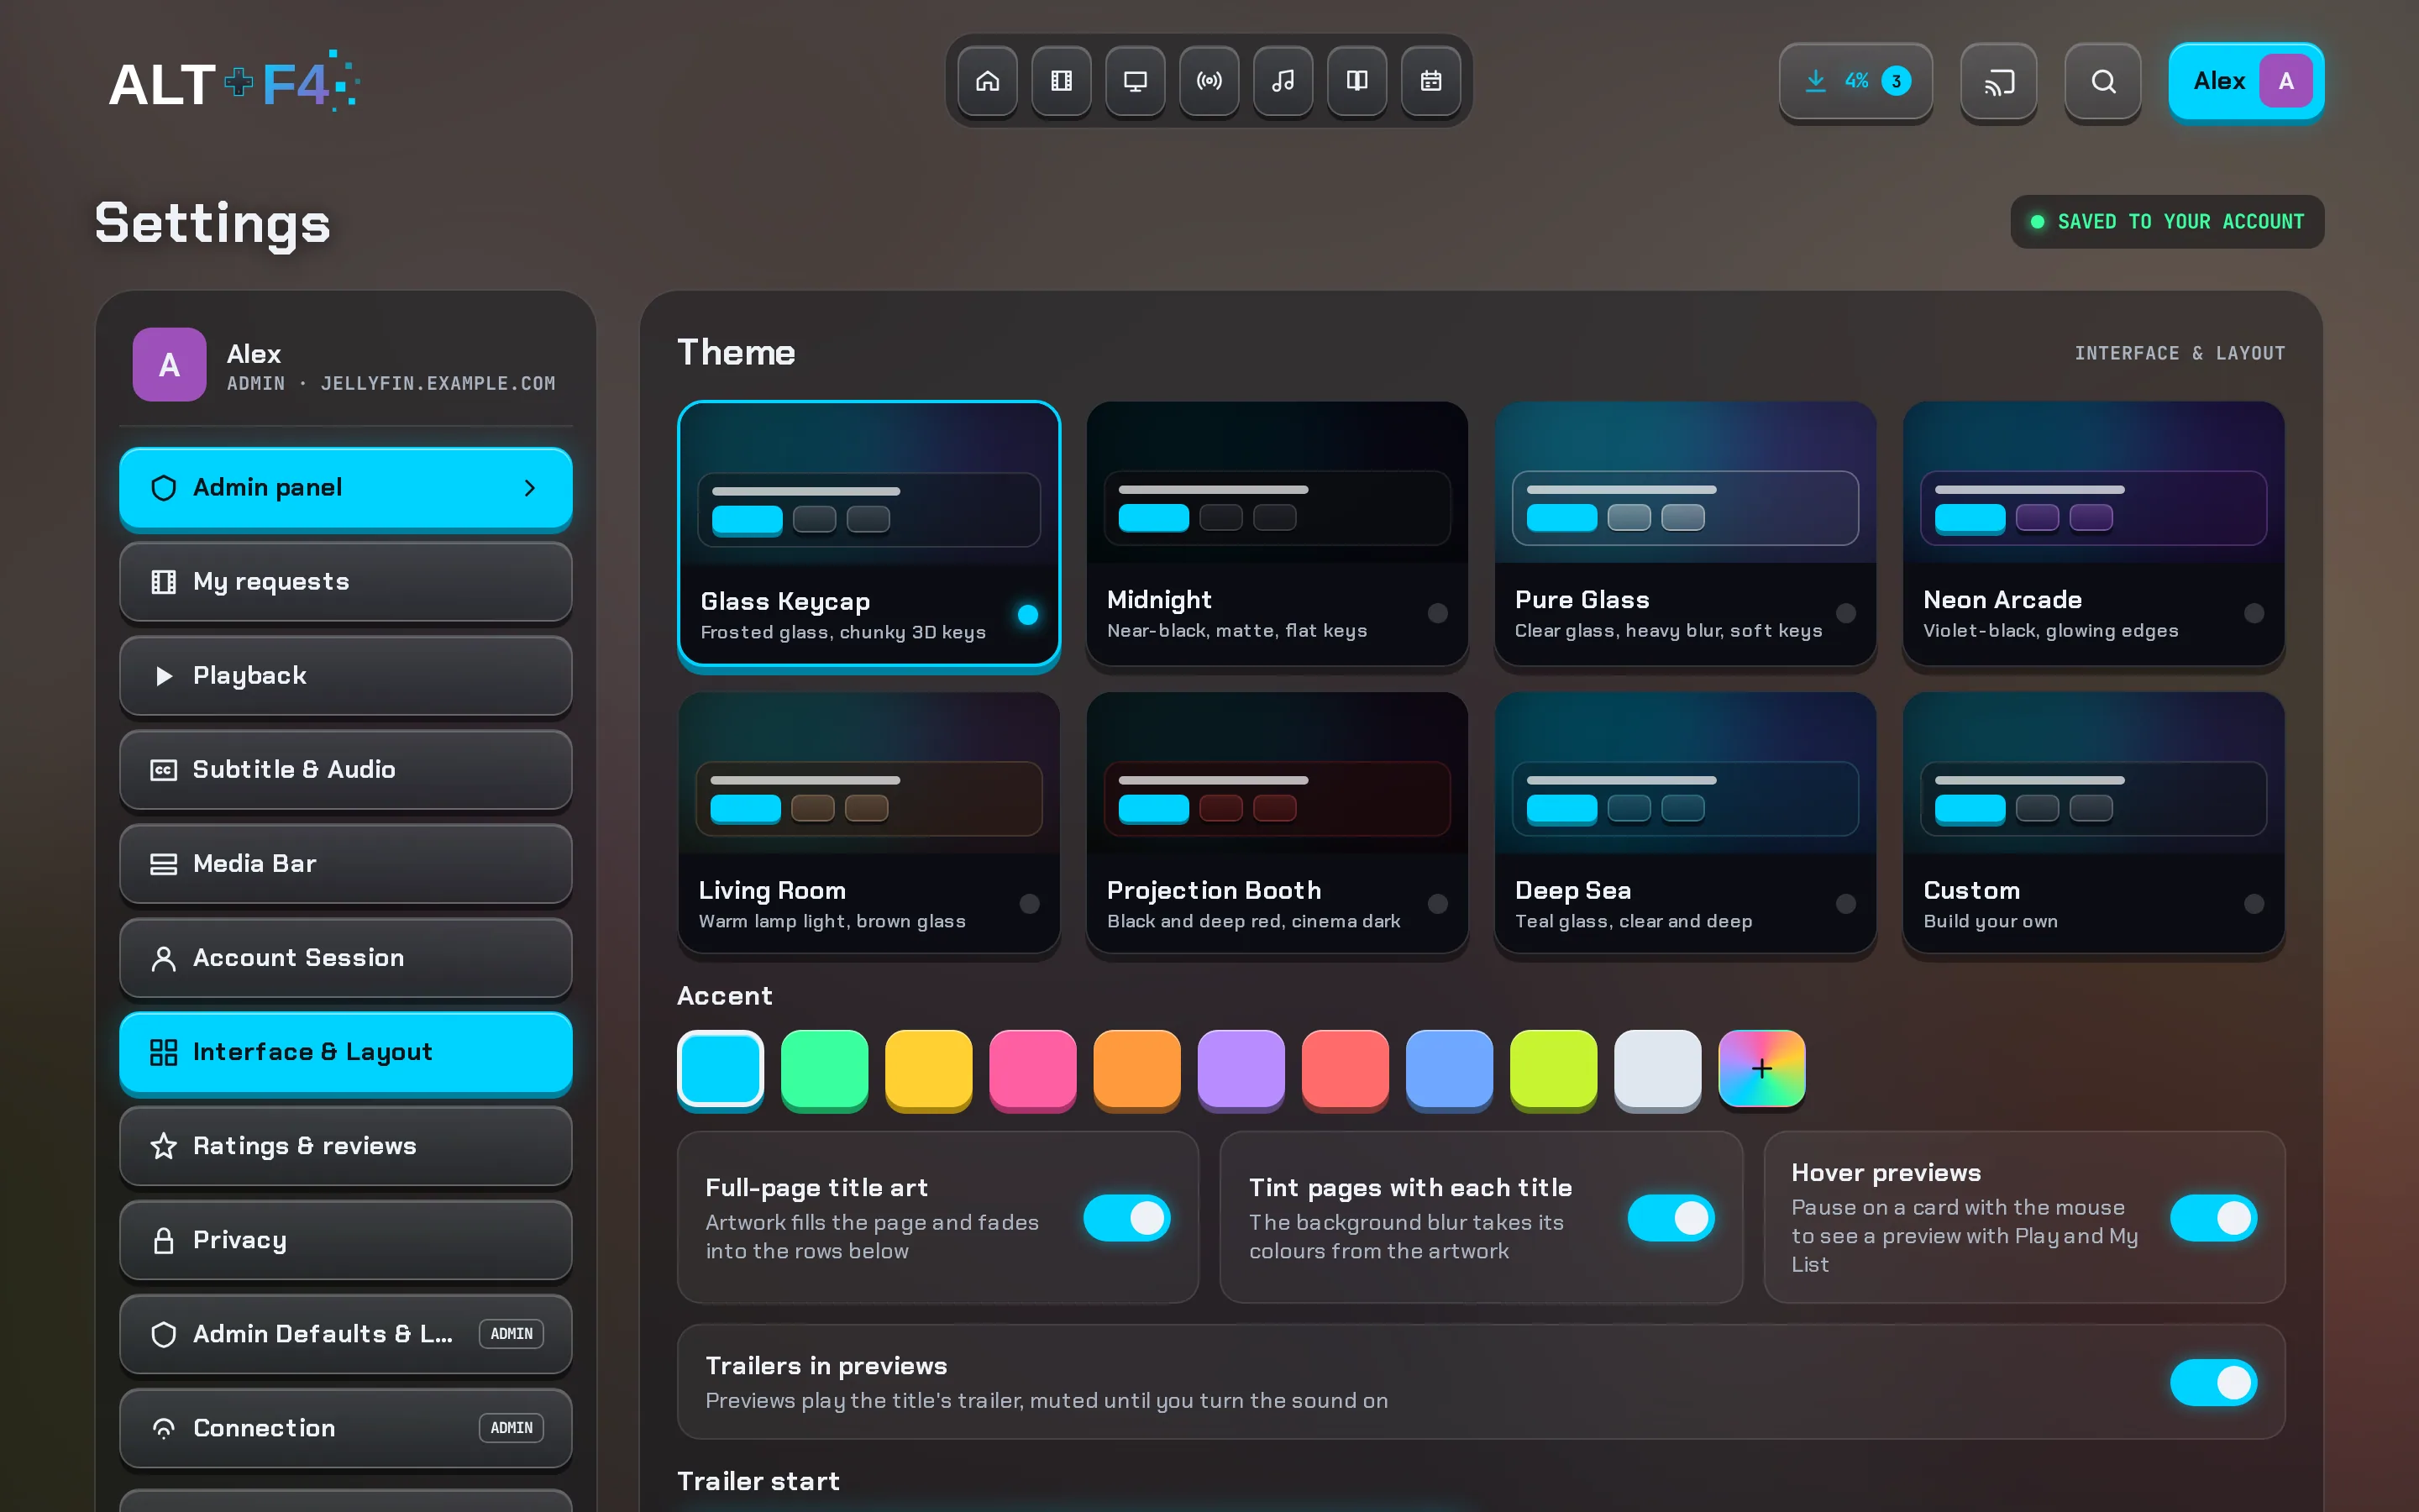Open TV shows via monitor icon
Viewport: 2419px width, 1512px height.
coord(1135,81)
